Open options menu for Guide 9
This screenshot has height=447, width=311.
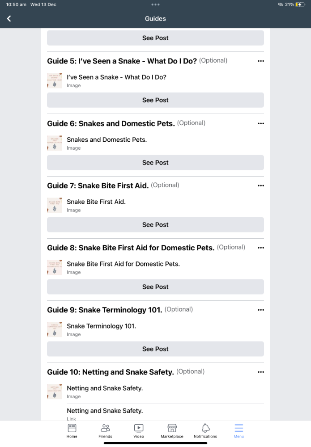[x=261, y=310]
